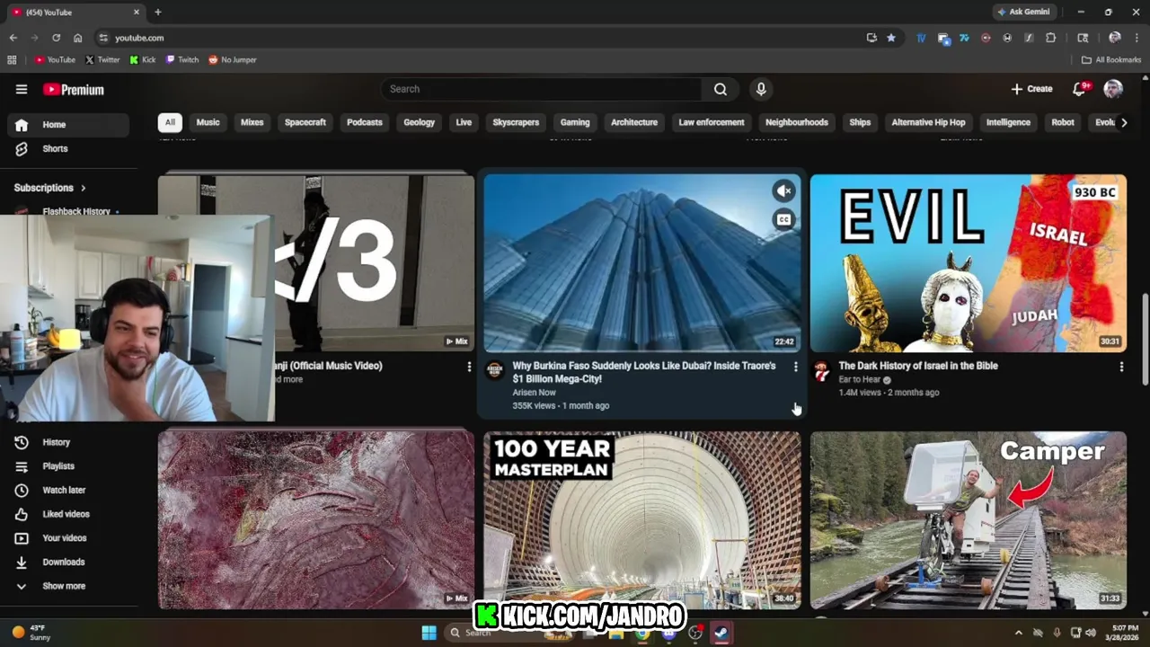Viewport: 1150px width, 647px height.
Task: Toggle captions on Burkina Faso preview
Action: pos(784,220)
